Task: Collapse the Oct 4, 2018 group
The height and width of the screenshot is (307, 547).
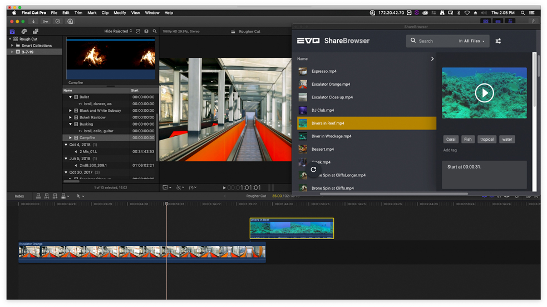Action: point(66,145)
